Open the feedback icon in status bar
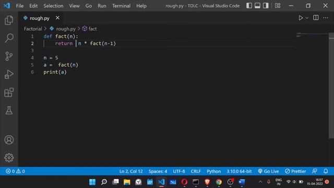 314,171
